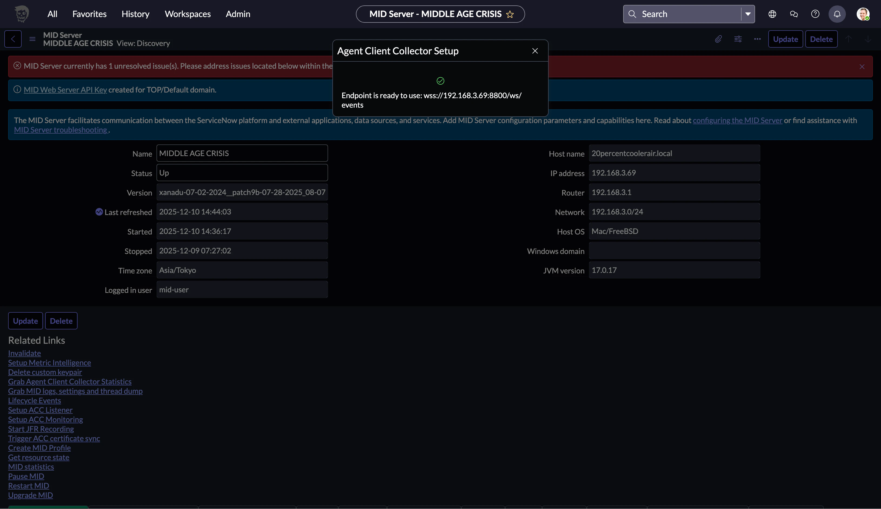
Task: Click Trigger ACC certificate sync link
Action: [54, 438]
